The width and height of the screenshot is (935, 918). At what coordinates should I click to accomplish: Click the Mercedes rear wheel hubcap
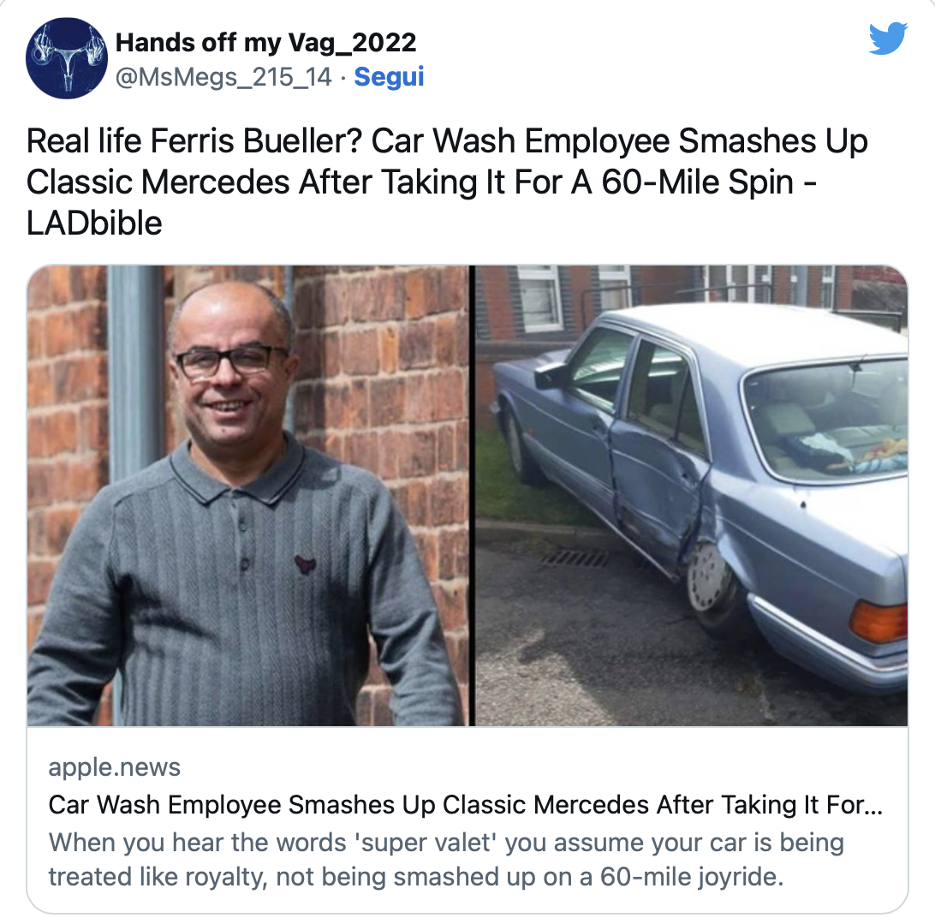click(708, 577)
